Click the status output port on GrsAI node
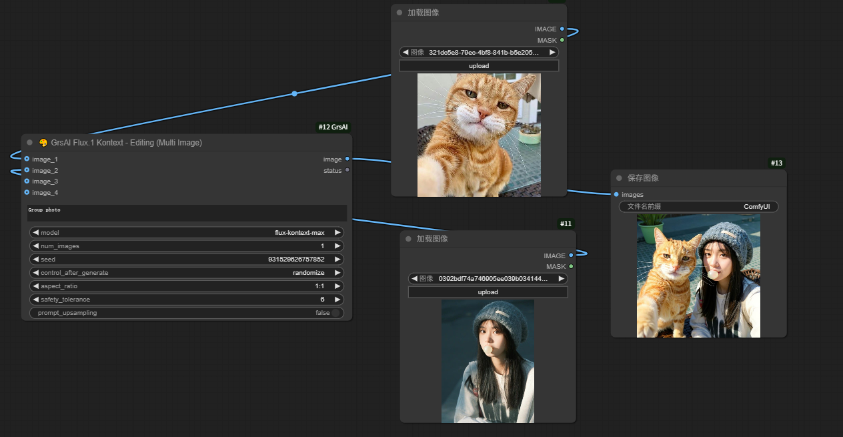The height and width of the screenshot is (437, 843). tap(347, 170)
